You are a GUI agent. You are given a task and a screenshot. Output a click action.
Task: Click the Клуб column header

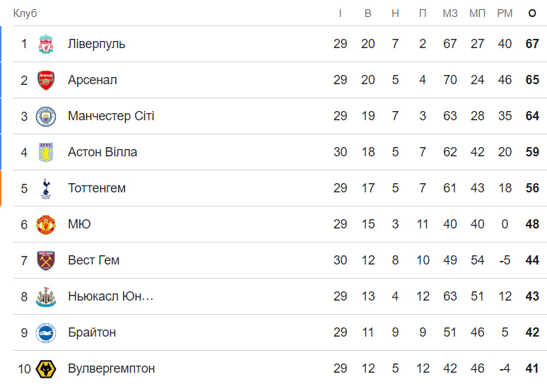[25, 13]
